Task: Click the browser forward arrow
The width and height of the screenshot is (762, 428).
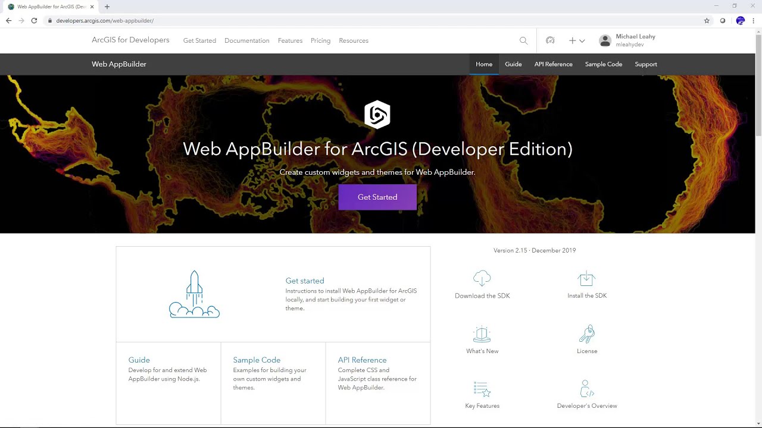Action: (21, 20)
